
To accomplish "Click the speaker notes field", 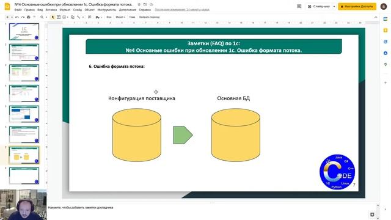I will pyautogui.click(x=212, y=211).
